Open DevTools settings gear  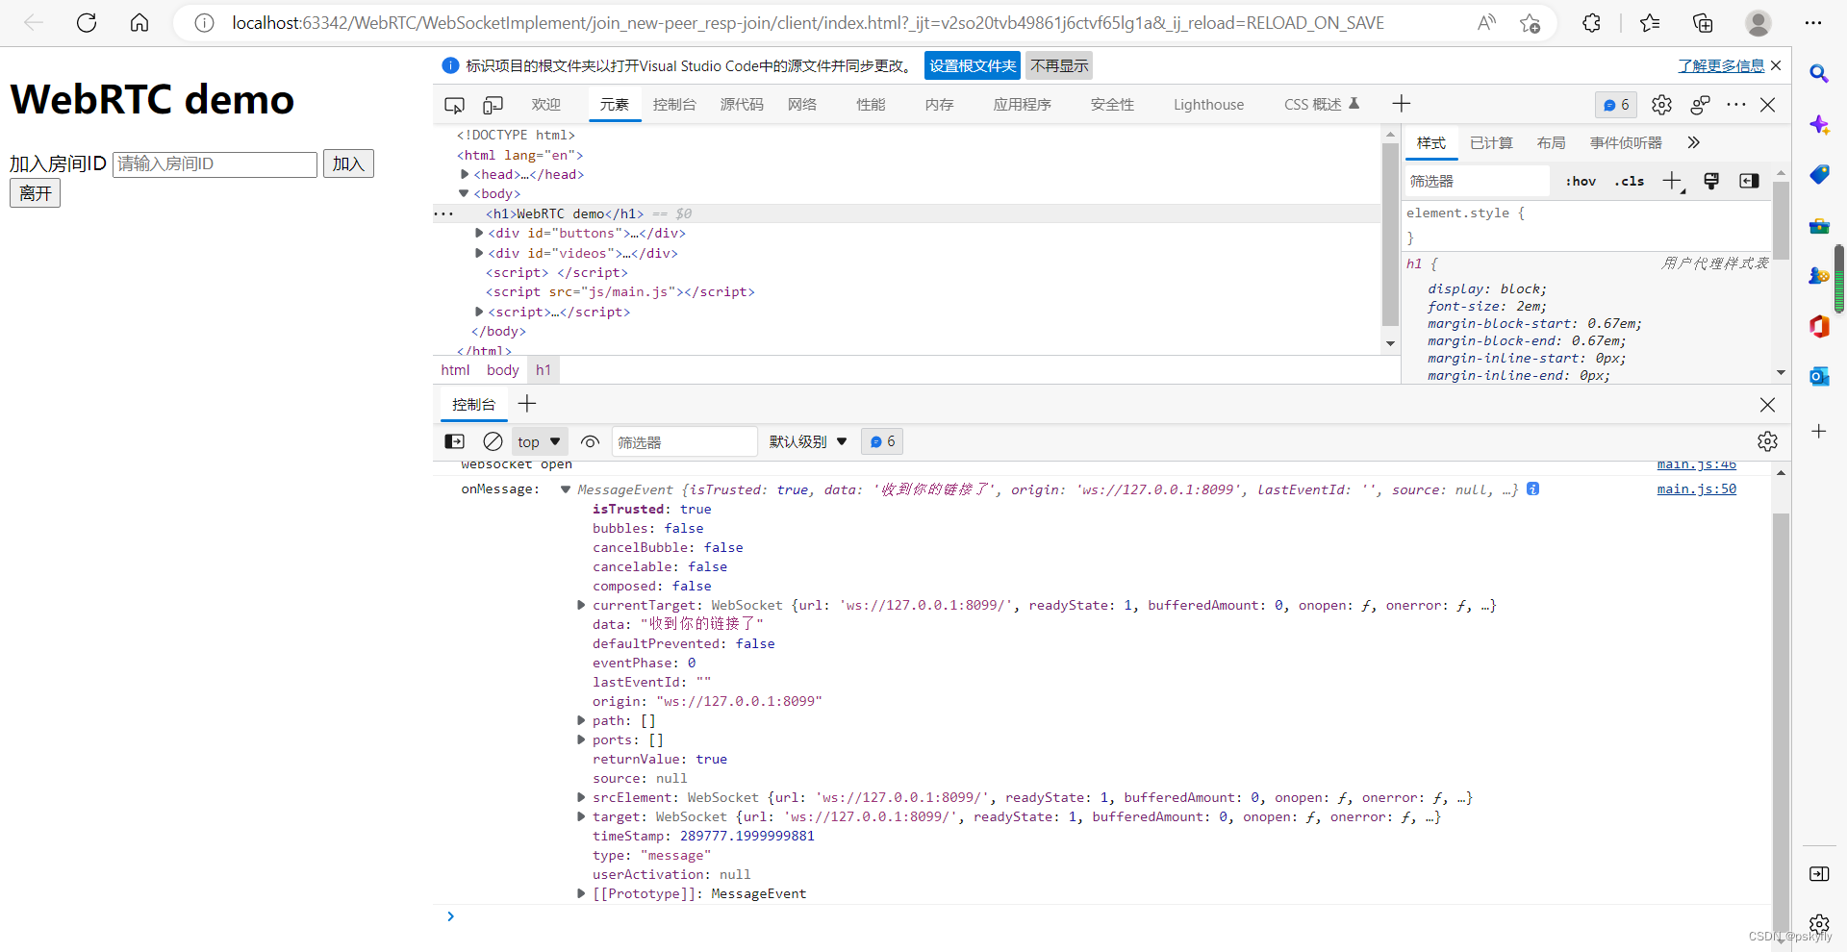tap(1661, 105)
